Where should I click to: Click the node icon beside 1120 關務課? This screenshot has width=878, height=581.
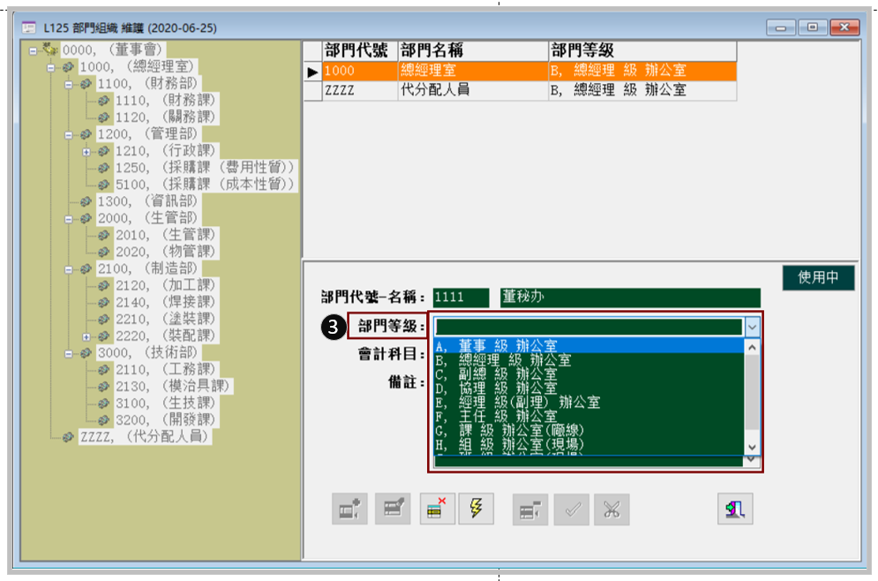(104, 117)
